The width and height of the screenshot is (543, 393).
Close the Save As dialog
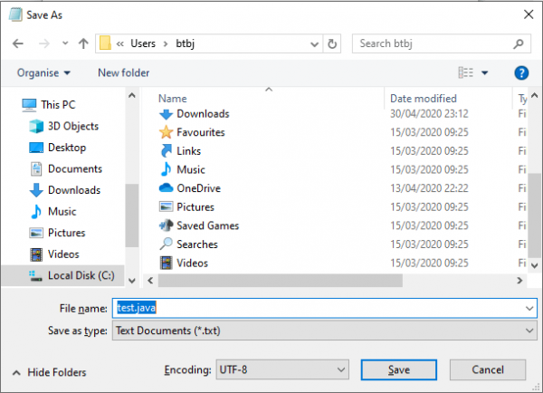[x=529, y=14]
